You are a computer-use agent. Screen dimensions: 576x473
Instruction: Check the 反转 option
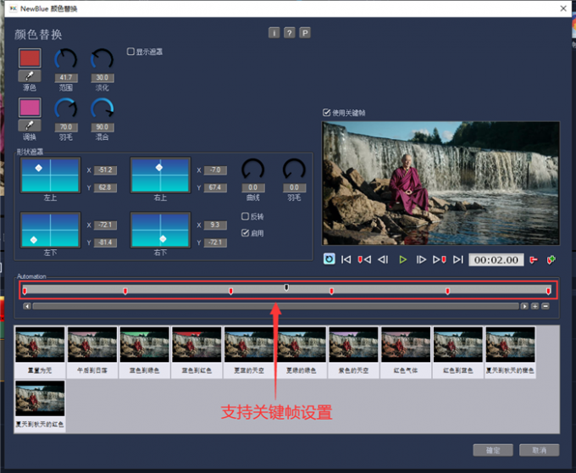246,217
